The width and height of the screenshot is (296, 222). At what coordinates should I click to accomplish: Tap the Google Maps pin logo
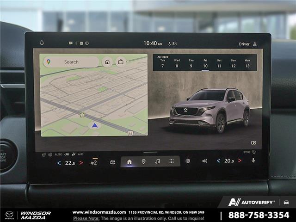click(x=49, y=62)
